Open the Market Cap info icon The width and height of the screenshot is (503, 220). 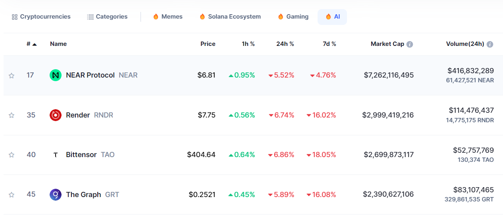pos(410,44)
